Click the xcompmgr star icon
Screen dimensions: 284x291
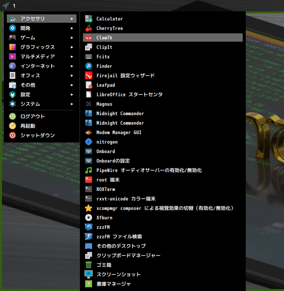pyautogui.click(x=89, y=208)
